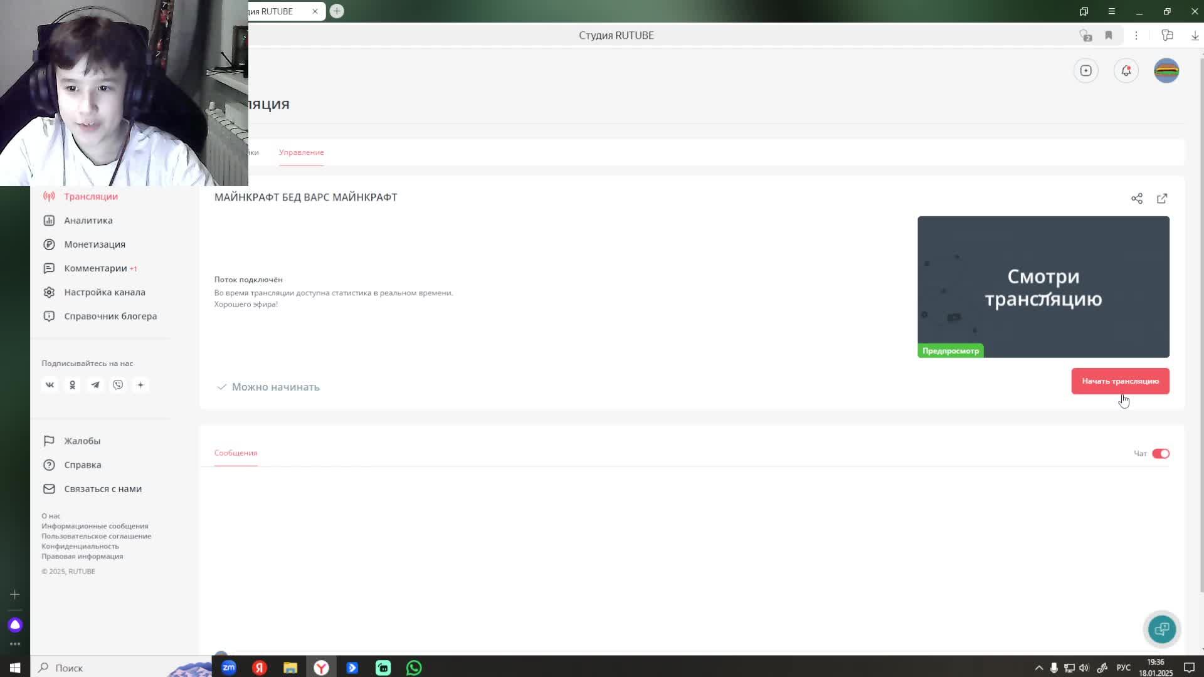Click the Telegram social icon
Viewport: 1204px width, 677px height.
click(x=95, y=385)
